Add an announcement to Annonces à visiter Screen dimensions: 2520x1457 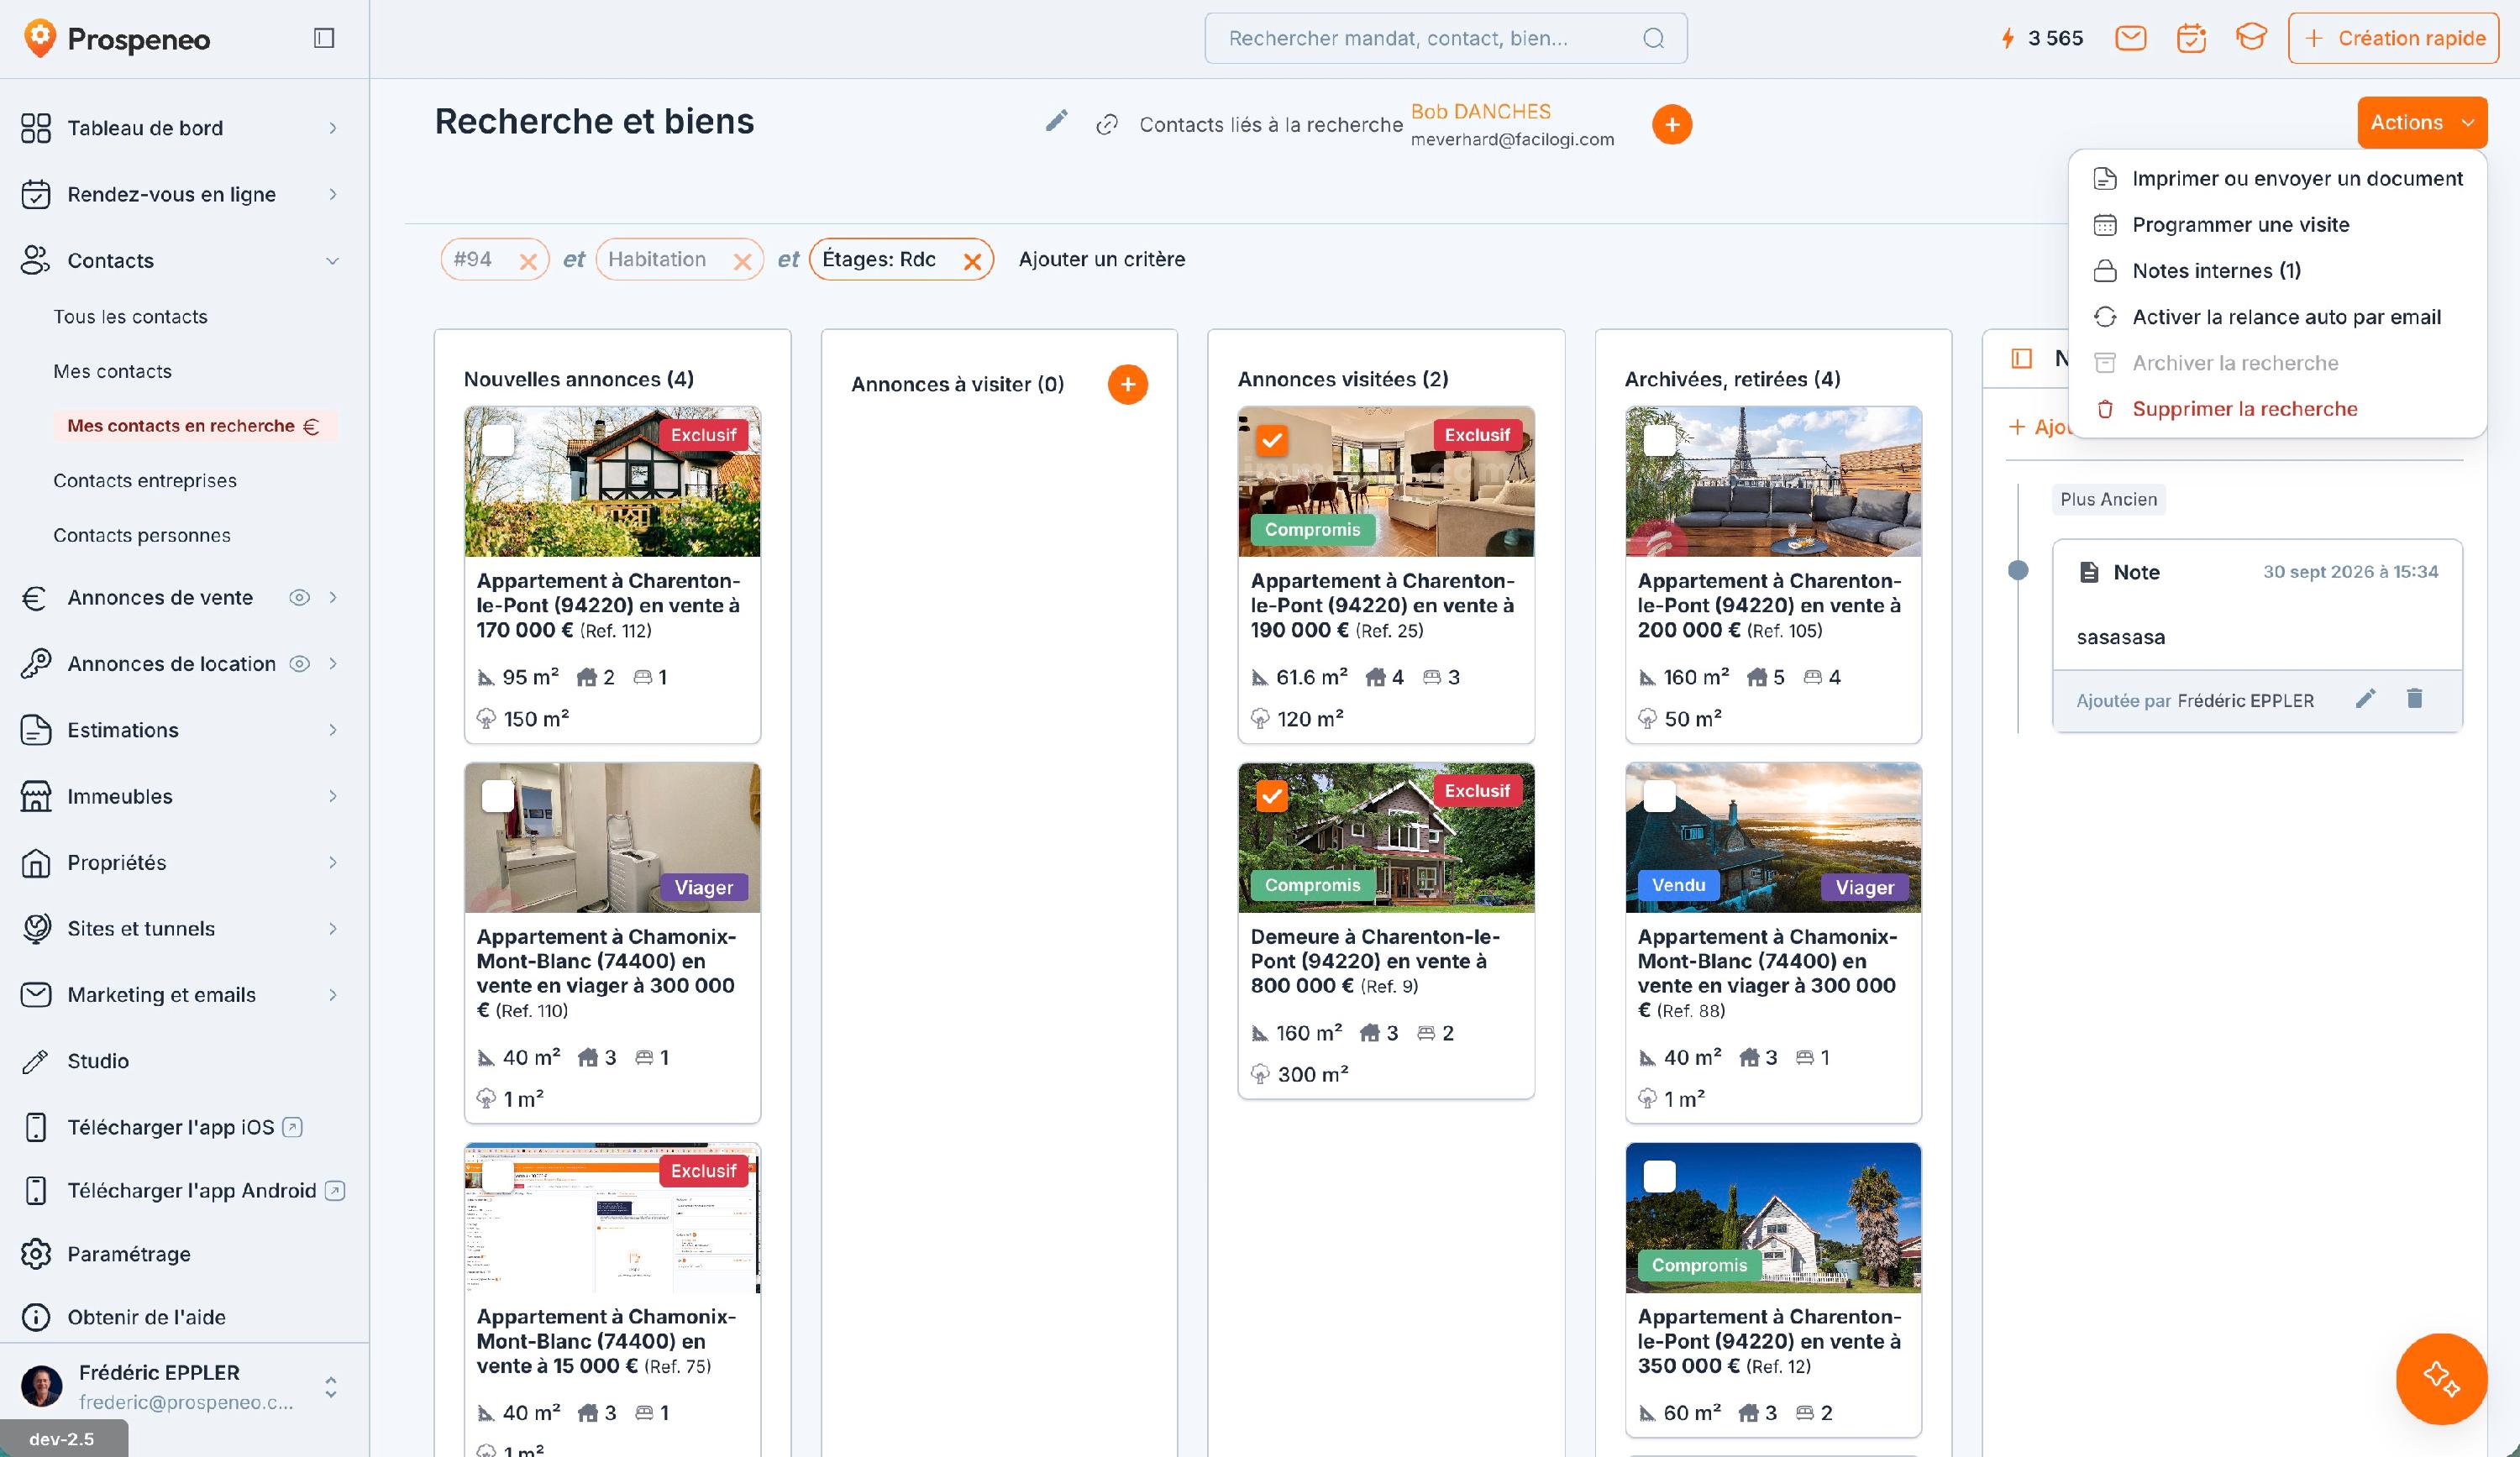[x=1128, y=384]
